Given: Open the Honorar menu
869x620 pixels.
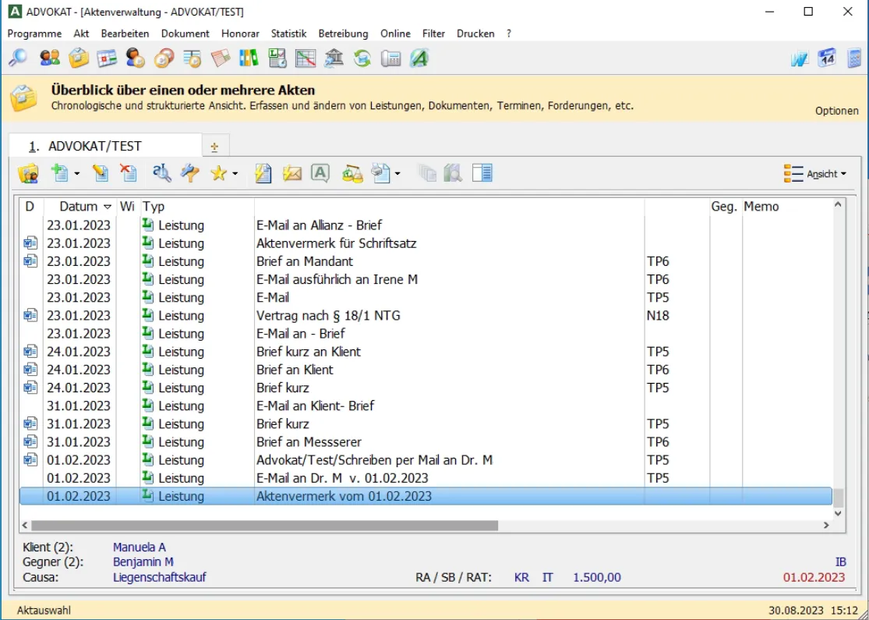Looking at the screenshot, I should coord(240,34).
